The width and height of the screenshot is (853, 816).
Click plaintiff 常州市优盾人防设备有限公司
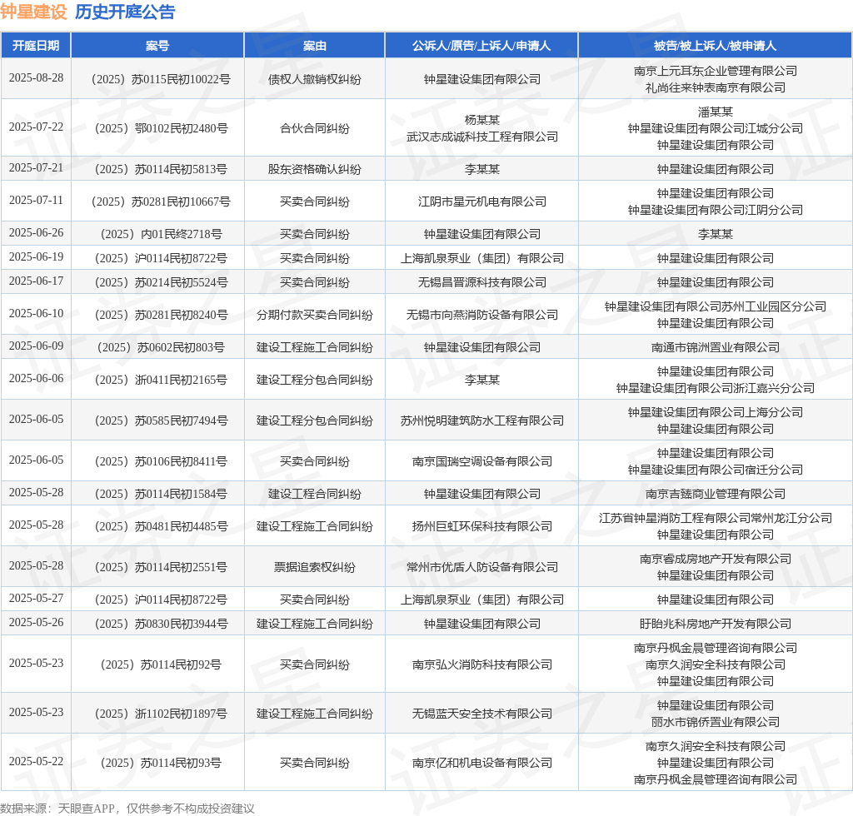pos(481,567)
